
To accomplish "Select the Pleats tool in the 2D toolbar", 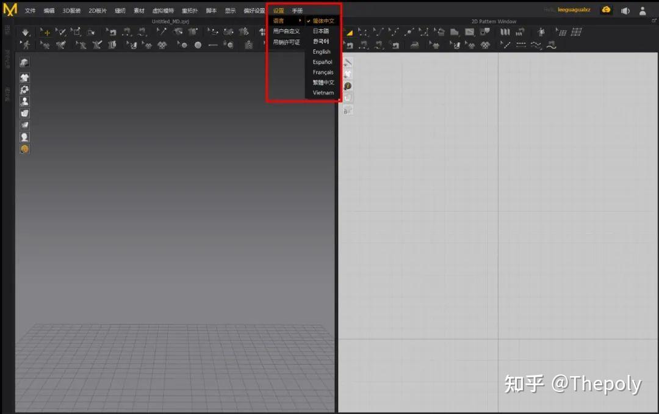I will click(x=505, y=32).
